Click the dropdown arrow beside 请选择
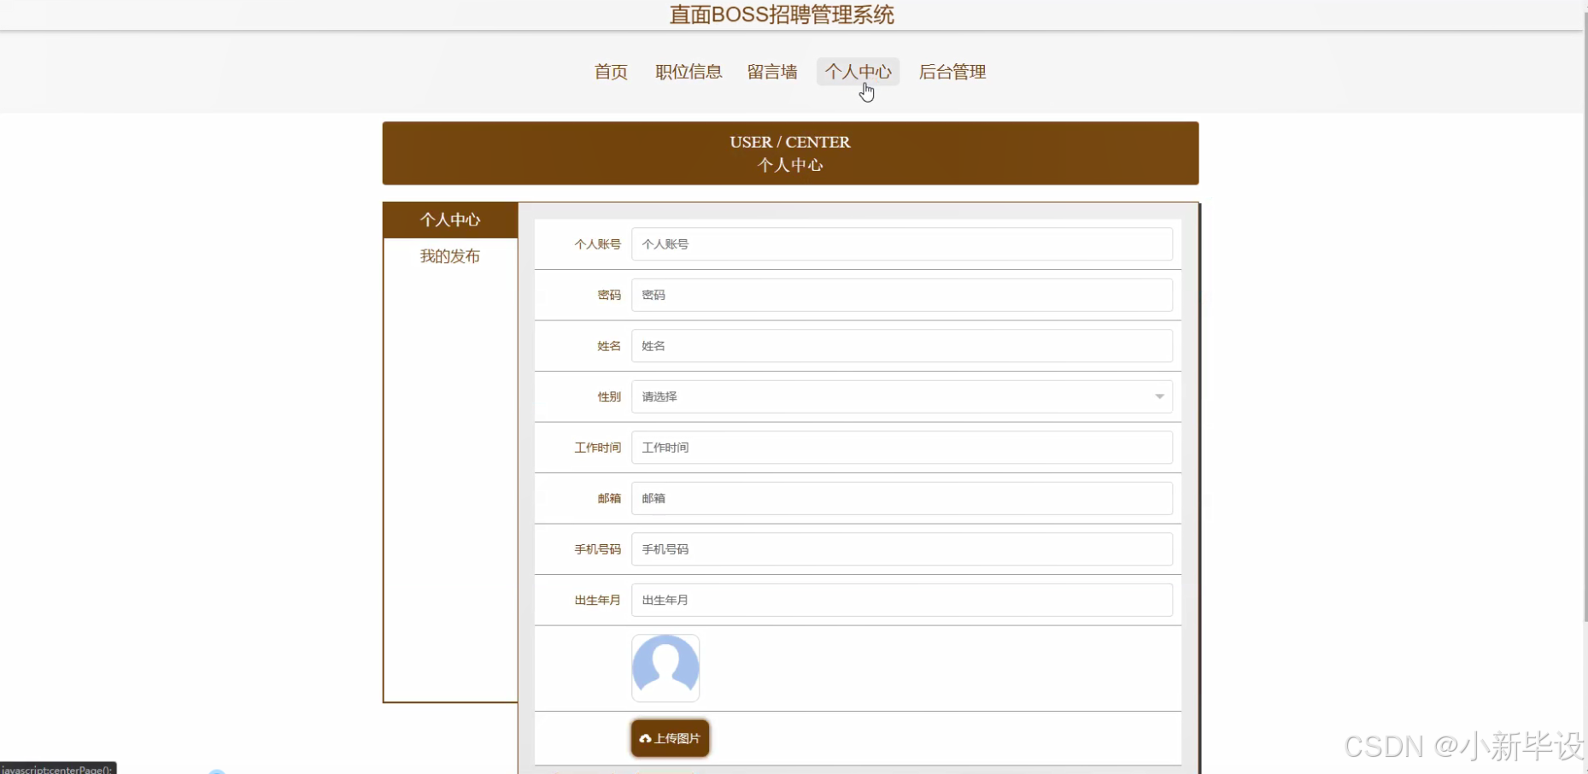This screenshot has height=774, width=1588. tap(1158, 396)
